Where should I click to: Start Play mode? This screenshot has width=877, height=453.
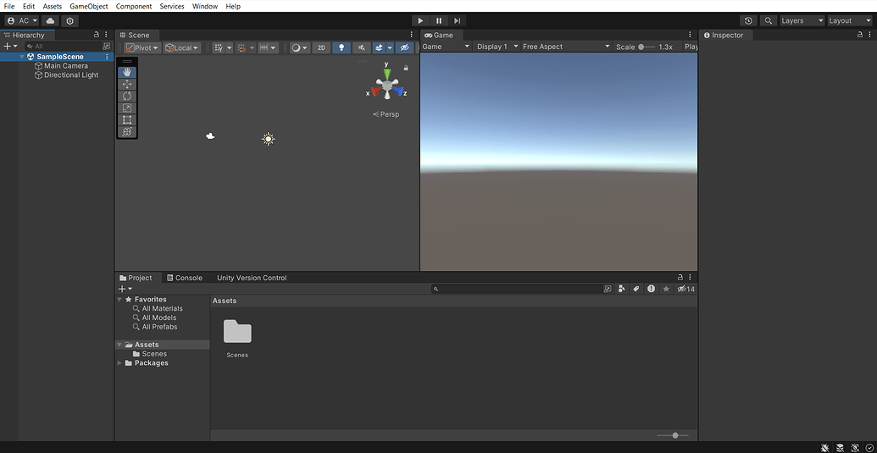[420, 20]
